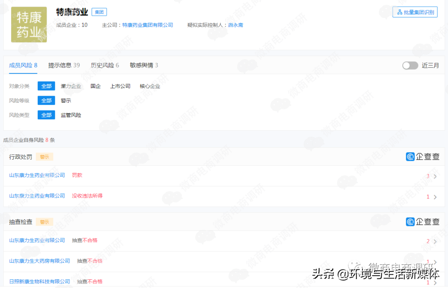This screenshot has width=448, height=288.
Task: Expand the 没收违法所得 row chevron
Action: [435, 197]
